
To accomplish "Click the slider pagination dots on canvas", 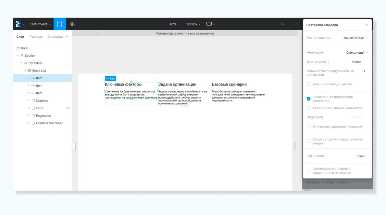I will (185, 106).
